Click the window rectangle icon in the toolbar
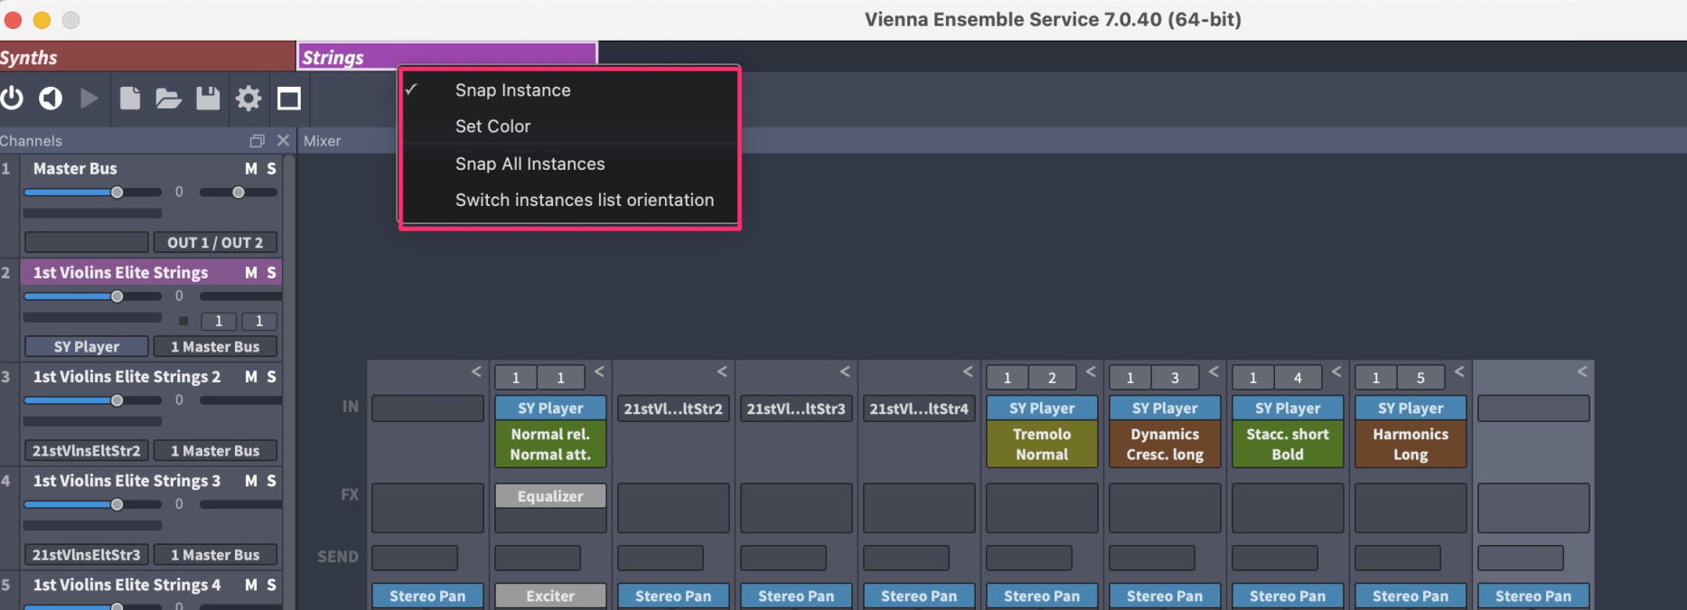The height and width of the screenshot is (610, 1687). click(x=289, y=98)
